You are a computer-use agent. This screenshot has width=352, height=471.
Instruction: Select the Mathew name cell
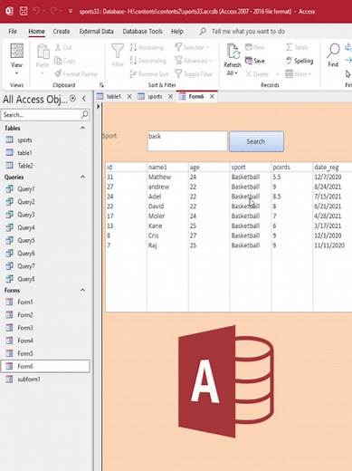(159, 177)
